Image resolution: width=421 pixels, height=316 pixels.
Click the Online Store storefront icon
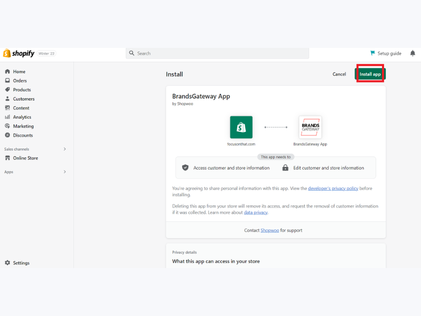pyautogui.click(x=7, y=158)
